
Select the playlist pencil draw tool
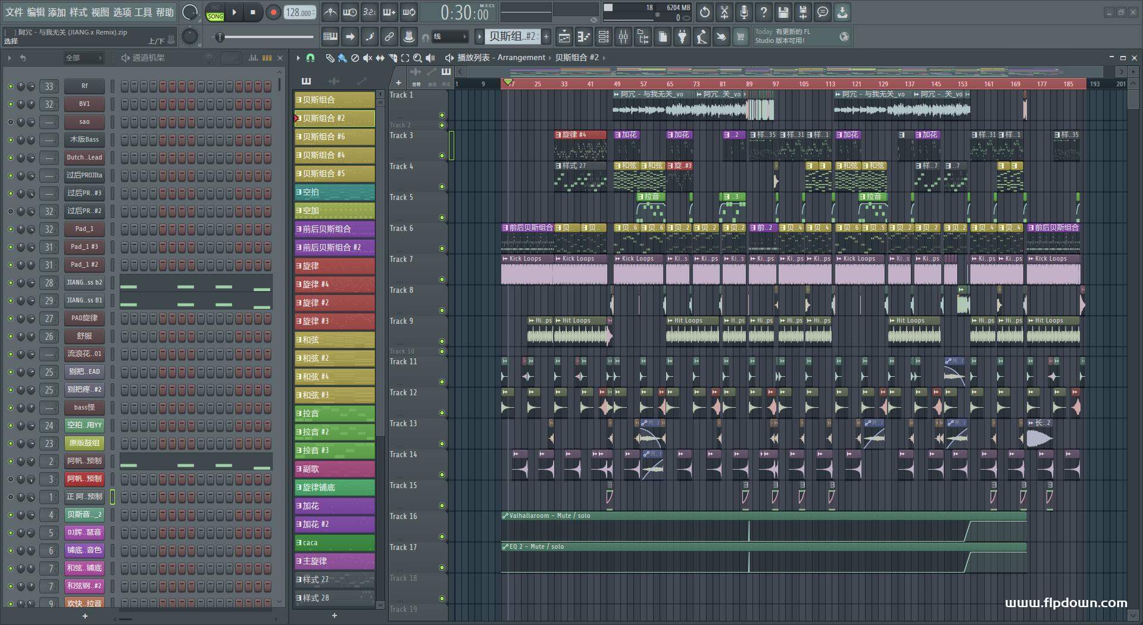coord(330,58)
